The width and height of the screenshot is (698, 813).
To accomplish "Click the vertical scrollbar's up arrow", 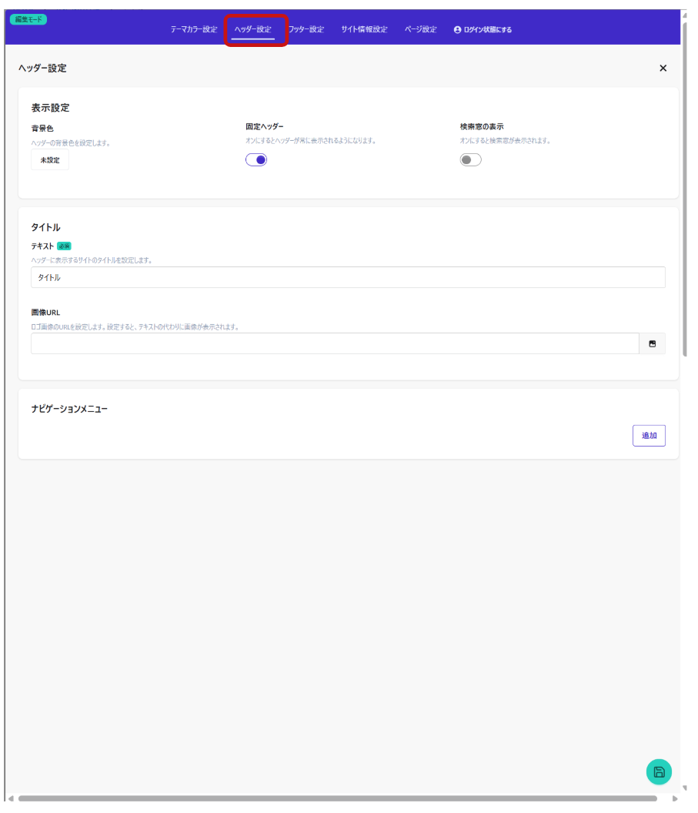I will tap(685, 15).
